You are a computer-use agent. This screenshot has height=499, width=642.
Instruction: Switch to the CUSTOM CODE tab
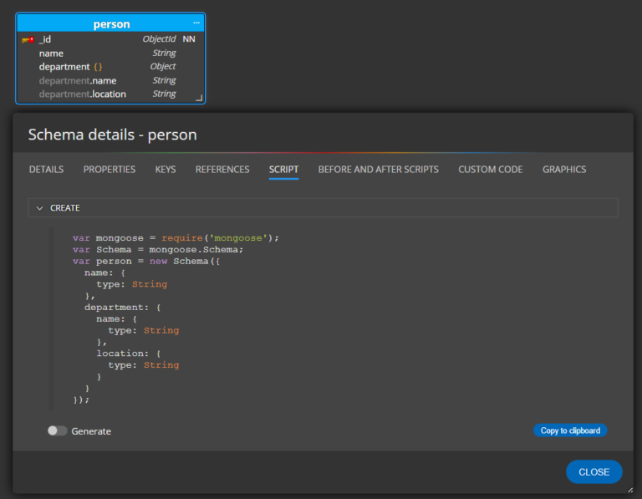(490, 170)
